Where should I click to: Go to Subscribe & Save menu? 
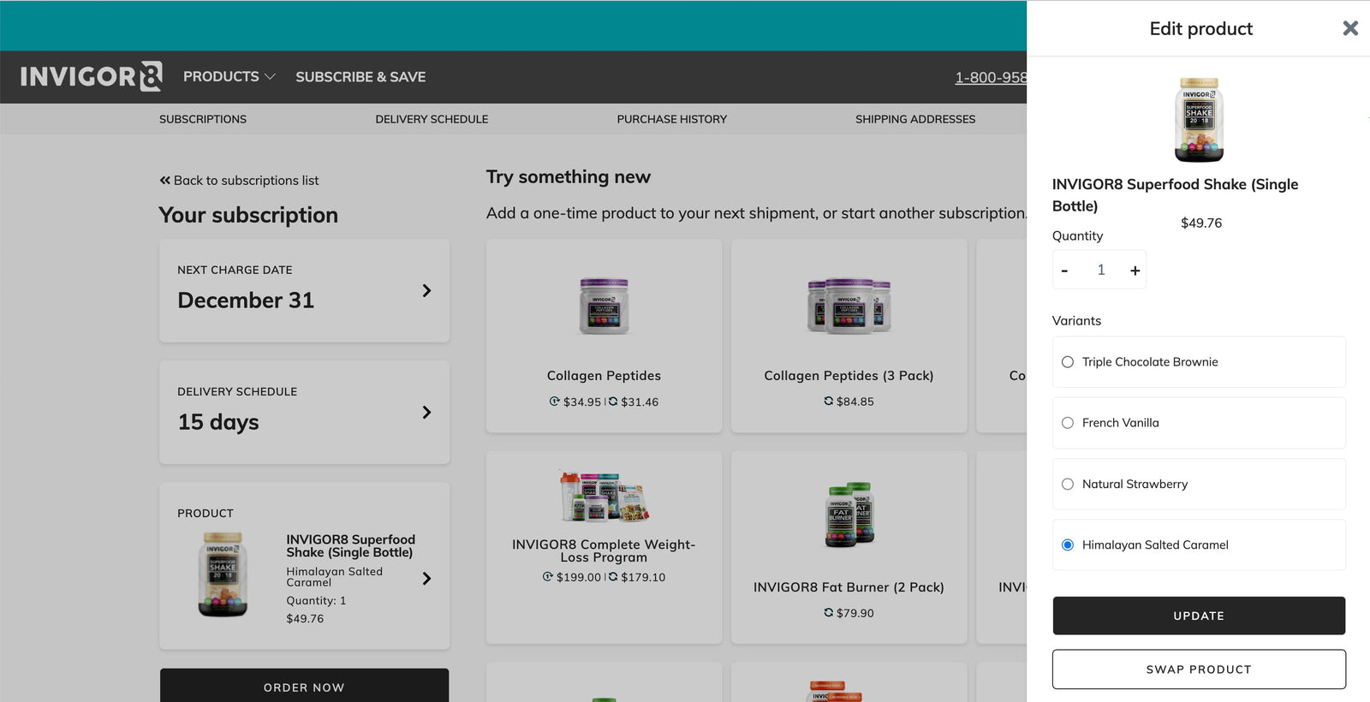tap(360, 76)
